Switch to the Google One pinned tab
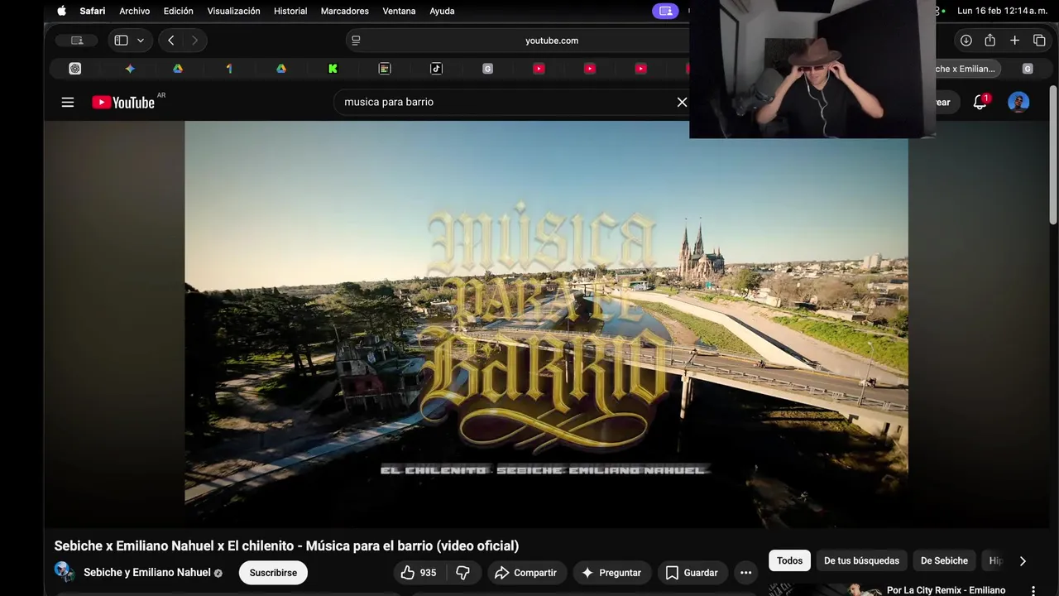The image size is (1059, 596). (229, 69)
